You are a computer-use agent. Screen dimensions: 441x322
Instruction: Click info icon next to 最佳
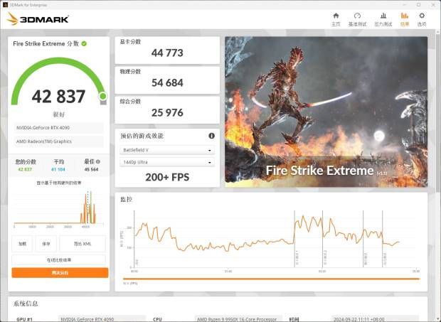[98, 161]
